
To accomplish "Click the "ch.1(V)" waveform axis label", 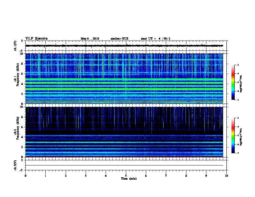I will pyautogui.click(x=15, y=46).
